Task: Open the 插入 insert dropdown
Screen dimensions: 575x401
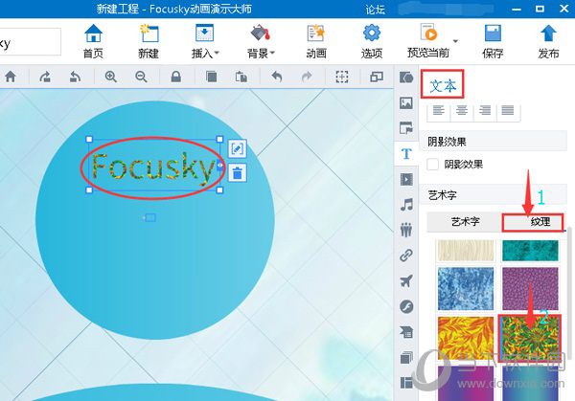Action: pyautogui.click(x=205, y=41)
